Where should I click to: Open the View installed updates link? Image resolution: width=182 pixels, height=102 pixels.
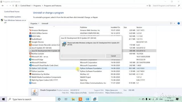[x=13, y=17]
